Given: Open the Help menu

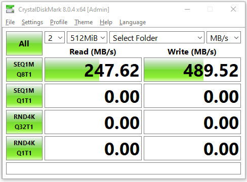Looking at the screenshot, I should coord(106,22).
